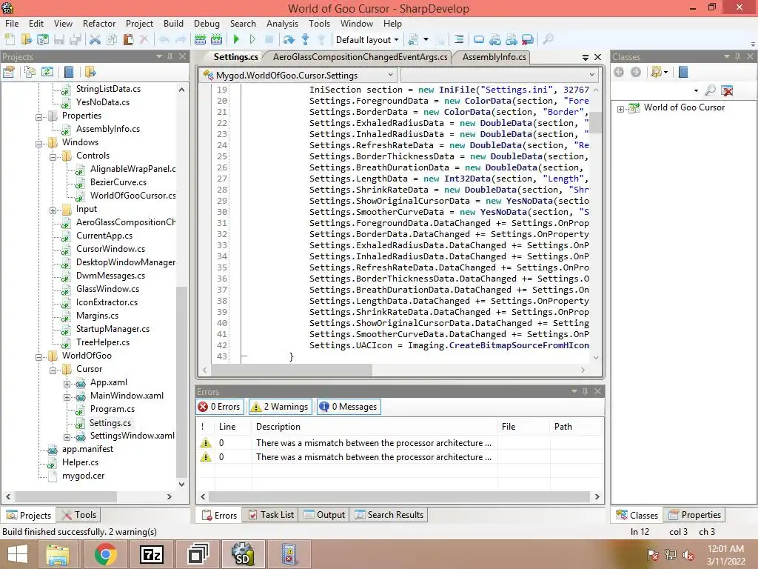Select CursorWindow.cs in project tree

[111, 249]
